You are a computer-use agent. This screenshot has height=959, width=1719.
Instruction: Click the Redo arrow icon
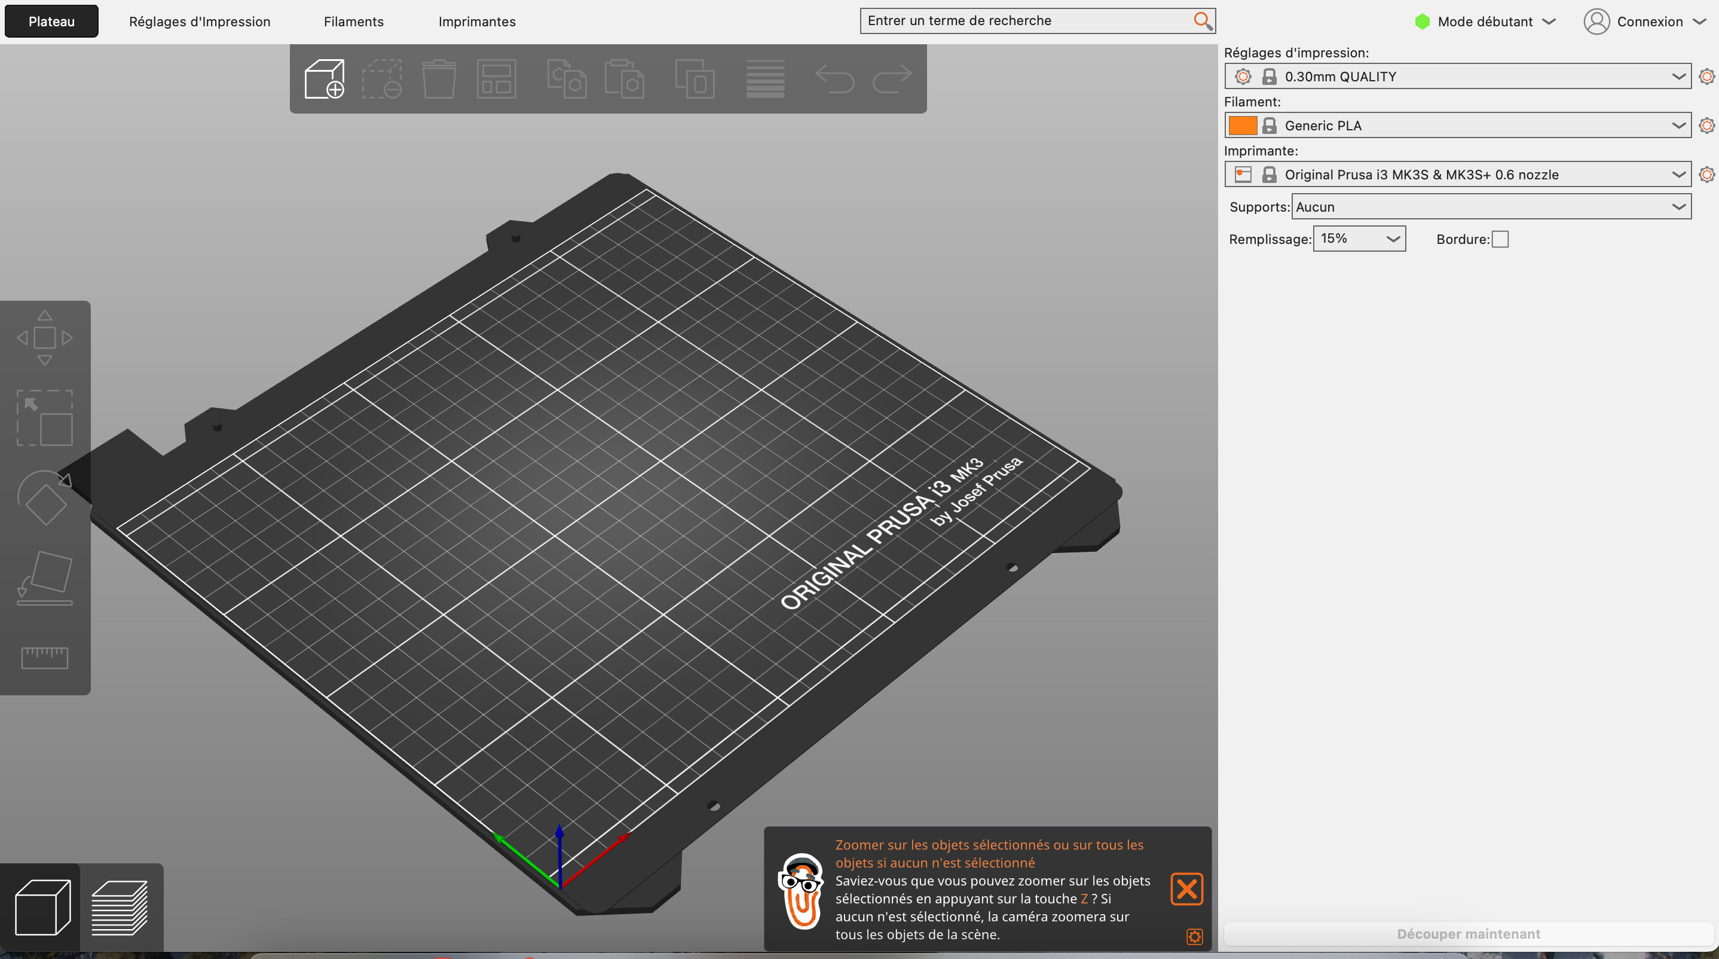click(x=892, y=79)
